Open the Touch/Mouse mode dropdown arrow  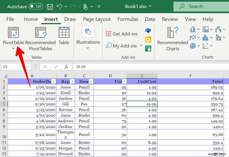92,7
